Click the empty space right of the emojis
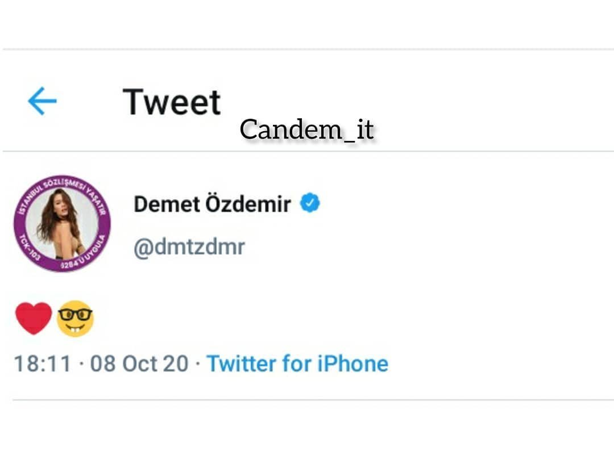This screenshot has width=614, height=460. [341, 318]
